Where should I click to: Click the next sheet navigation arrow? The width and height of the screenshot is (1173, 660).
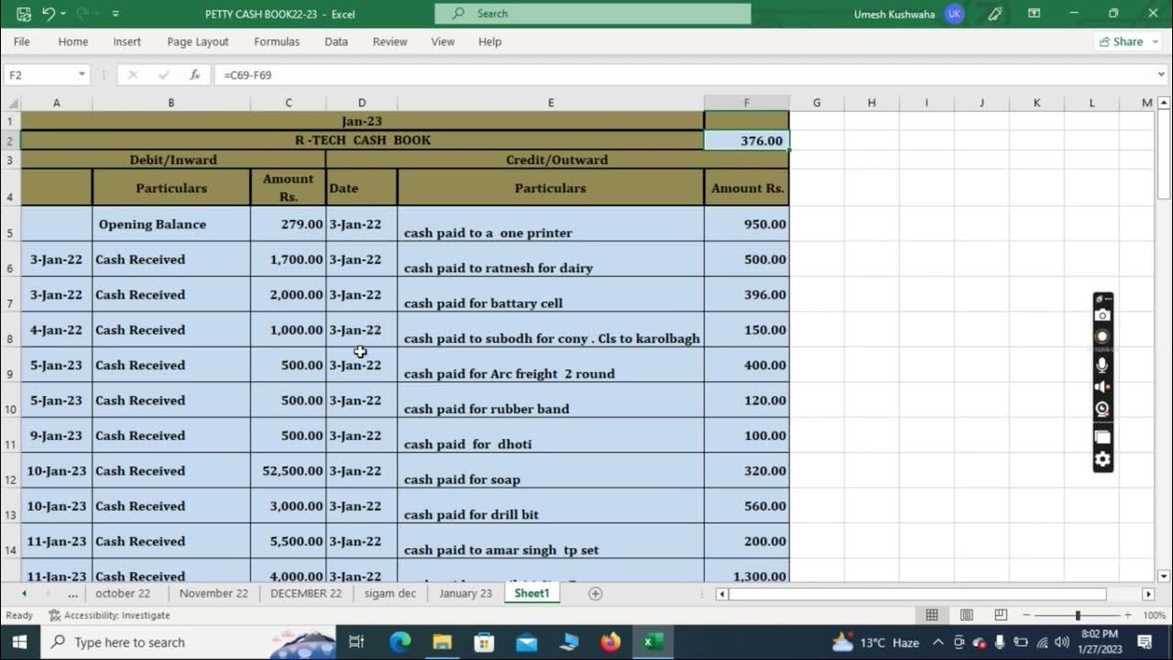(x=48, y=594)
